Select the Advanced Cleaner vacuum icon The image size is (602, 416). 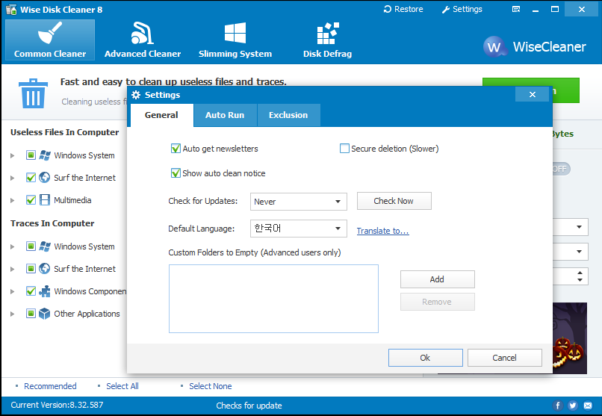tap(142, 33)
